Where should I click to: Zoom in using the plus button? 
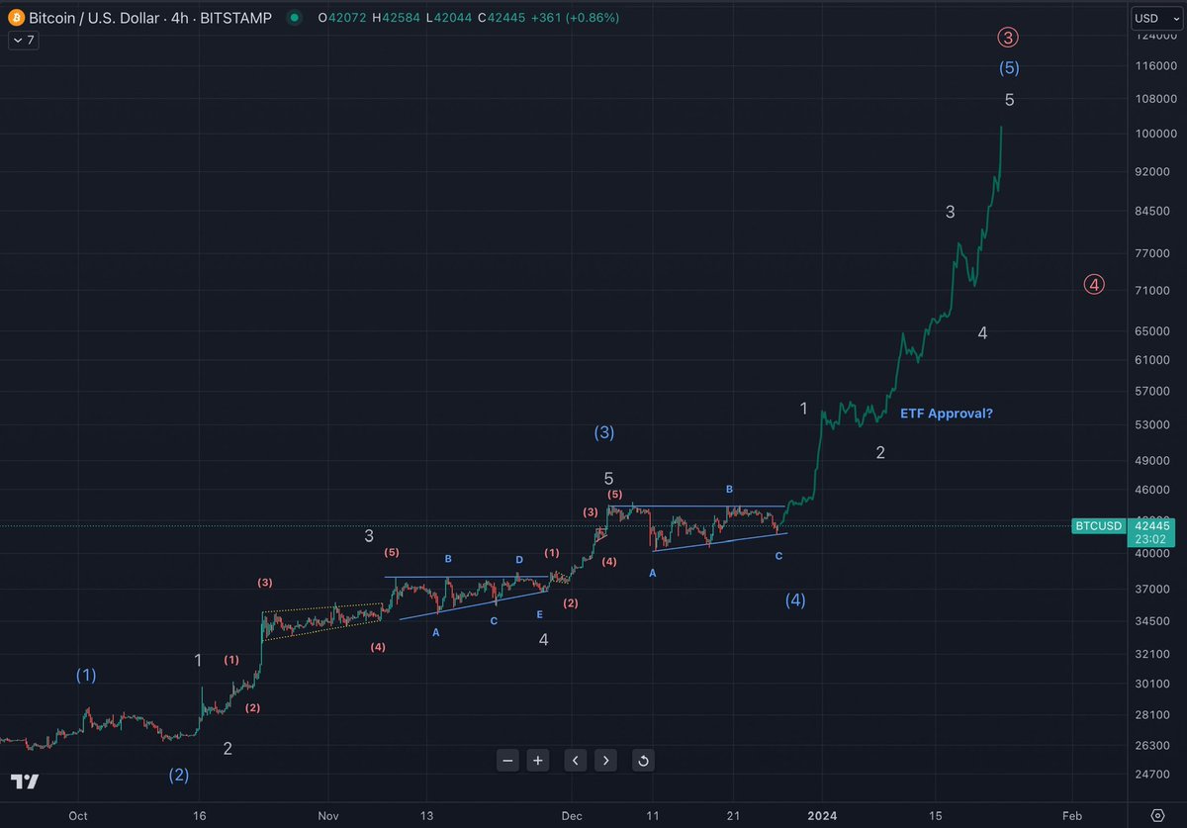coord(537,760)
